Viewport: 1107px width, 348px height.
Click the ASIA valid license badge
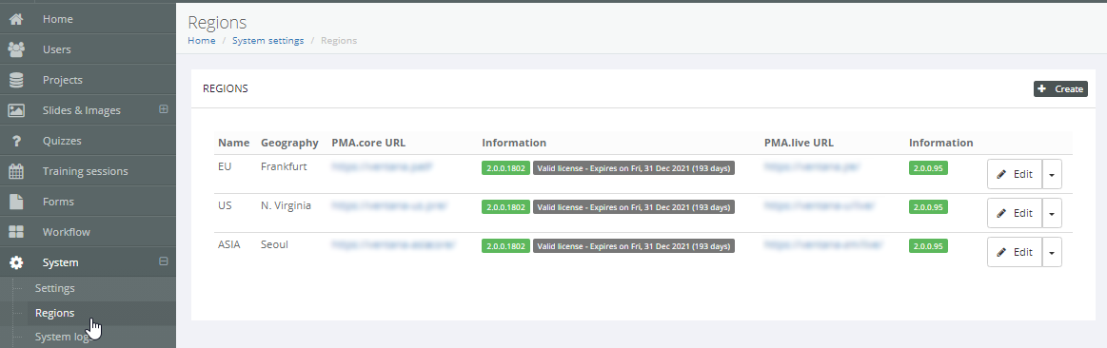point(634,245)
